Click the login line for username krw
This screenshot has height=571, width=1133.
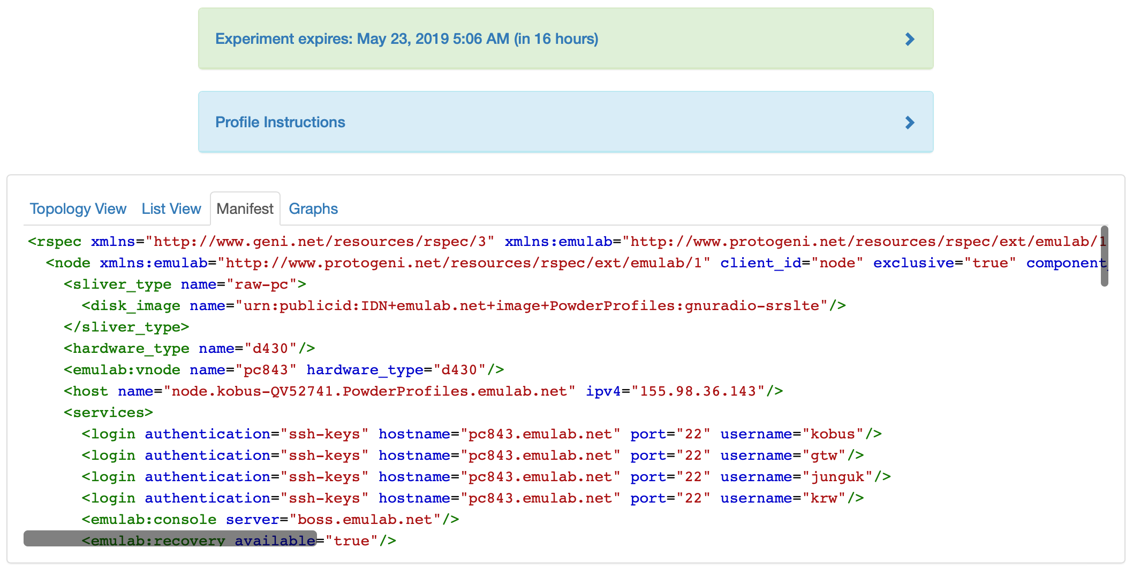(x=473, y=498)
